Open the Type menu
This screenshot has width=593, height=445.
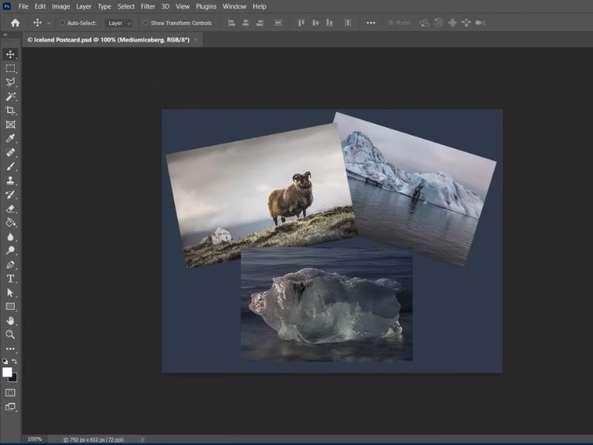pyautogui.click(x=105, y=7)
